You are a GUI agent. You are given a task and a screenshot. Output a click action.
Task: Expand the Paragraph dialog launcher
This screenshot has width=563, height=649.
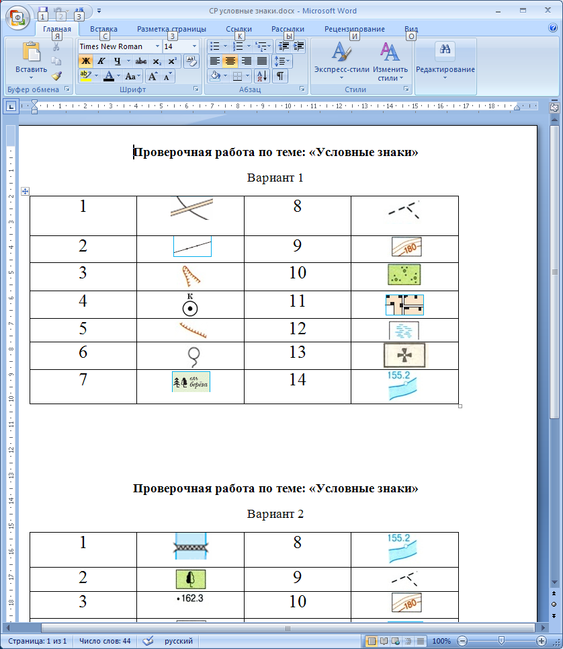[x=302, y=89]
